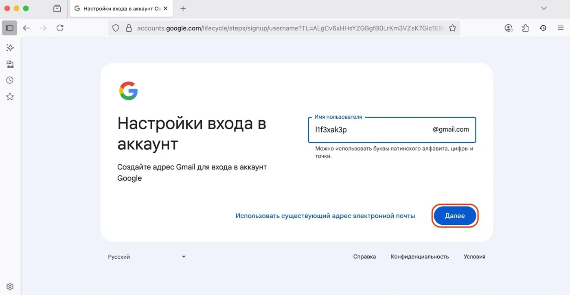This screenshot has height=295, width=570.
Task: Go back to the previous page
Action: (x=26, y=28)
